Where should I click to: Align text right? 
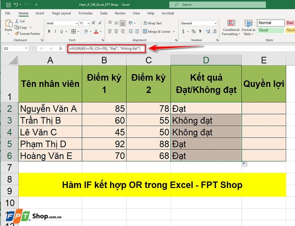122,31
